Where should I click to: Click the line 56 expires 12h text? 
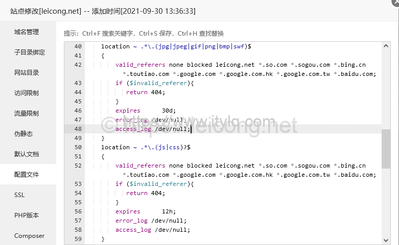[144, 211]
